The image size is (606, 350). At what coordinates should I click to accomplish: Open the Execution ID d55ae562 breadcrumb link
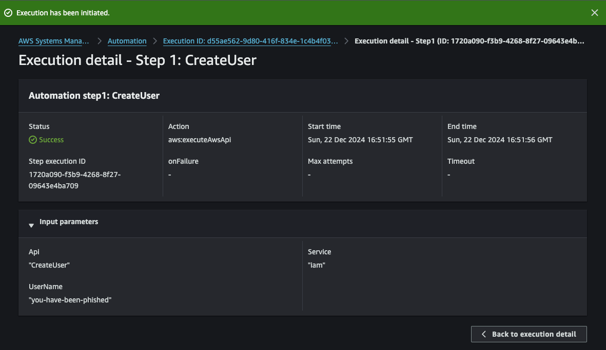(250, 41)
